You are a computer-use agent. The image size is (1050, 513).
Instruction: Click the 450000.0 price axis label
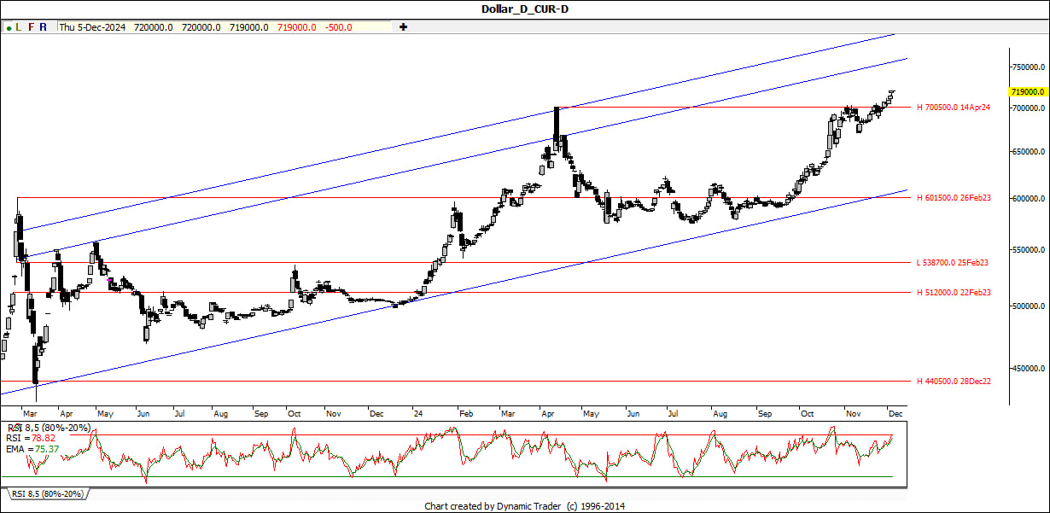[1029, 370]
